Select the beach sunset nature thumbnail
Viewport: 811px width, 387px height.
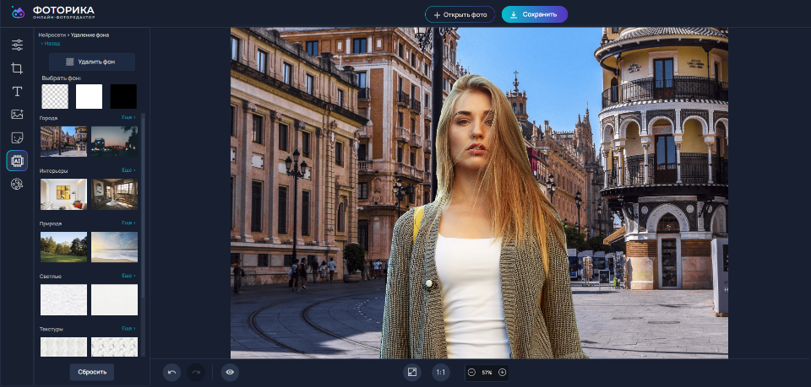pyautogui.click(x=114, y=247)
